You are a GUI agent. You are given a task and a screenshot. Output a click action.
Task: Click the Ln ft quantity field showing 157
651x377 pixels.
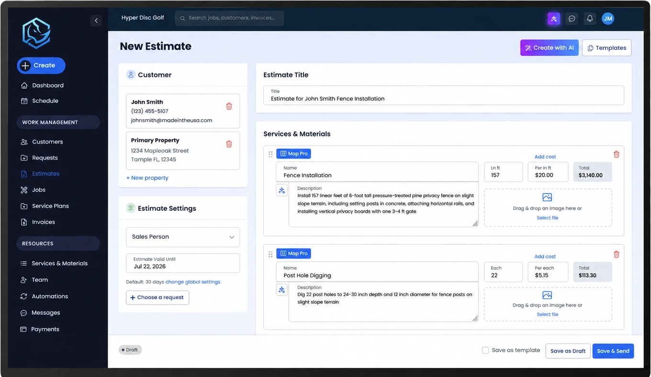[503, 172]
